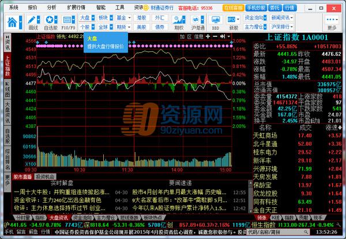Switch to the 投资机会 tab

pos(45,177)
